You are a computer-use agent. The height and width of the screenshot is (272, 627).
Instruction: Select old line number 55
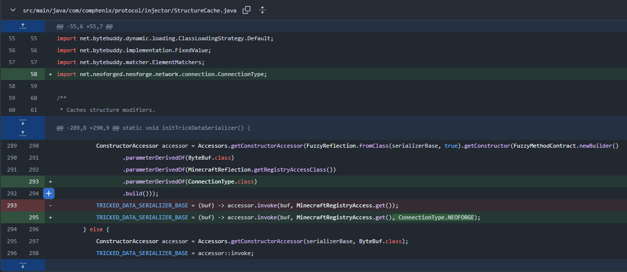[x=11, y=38]
